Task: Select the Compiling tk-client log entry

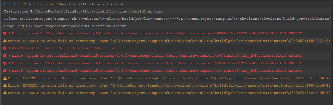Action: point(65,26)
